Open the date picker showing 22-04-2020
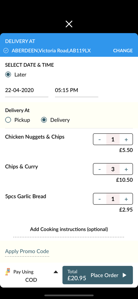The image size is (138, 299). (27, 90)
